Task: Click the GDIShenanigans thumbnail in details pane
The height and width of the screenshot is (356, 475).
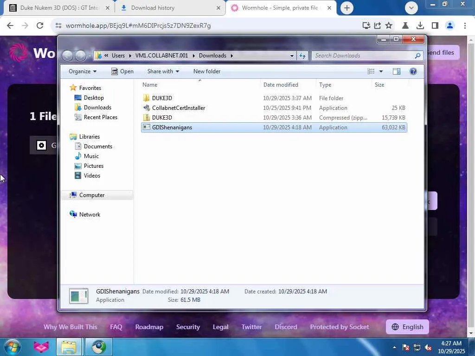Action: tap(78, 296)
